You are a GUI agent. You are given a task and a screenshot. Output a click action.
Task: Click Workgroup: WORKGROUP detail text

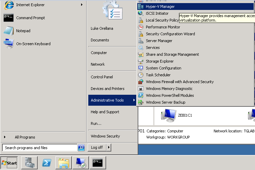(168, 137)
